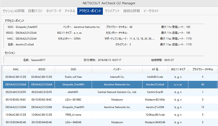Select GimpoAir_FreeWiFi row with AP Aerohv:21:c0:94
218x126 pixels.
(x=73, y=107)
